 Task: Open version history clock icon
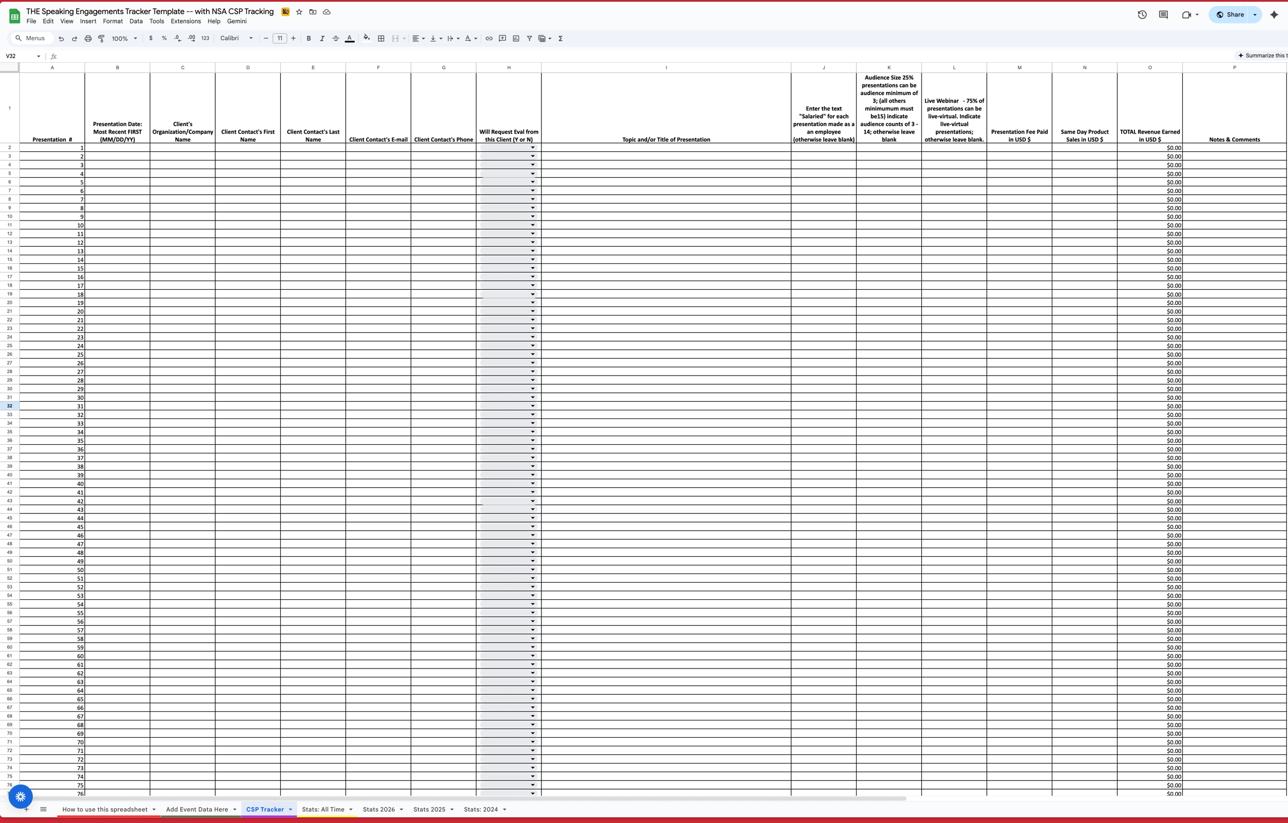(1141, 15)
